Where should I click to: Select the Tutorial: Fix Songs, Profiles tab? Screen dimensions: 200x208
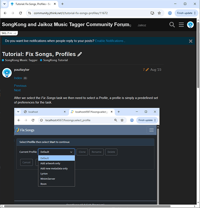coord(33,4)
